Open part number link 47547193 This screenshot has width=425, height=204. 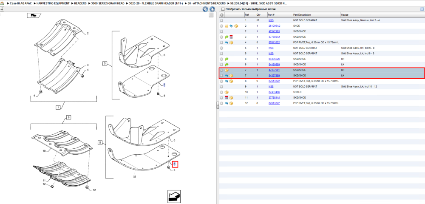[x=274, y=31]
